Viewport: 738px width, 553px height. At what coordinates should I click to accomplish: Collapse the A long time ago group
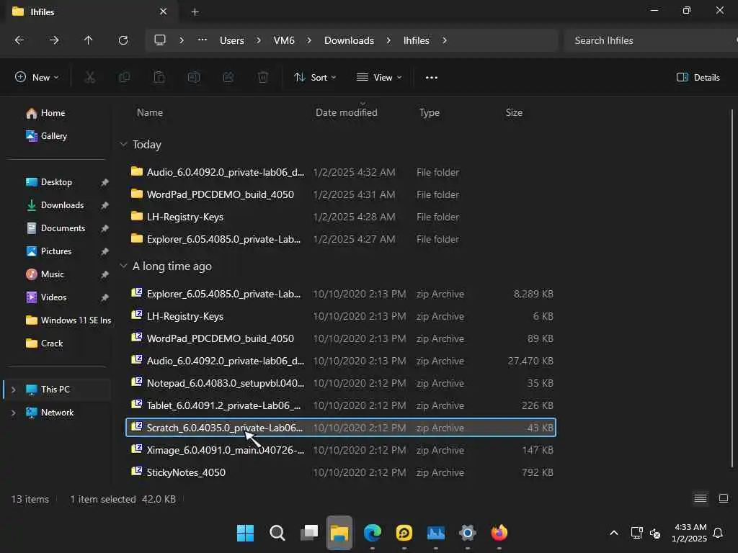tap(123, 266)
